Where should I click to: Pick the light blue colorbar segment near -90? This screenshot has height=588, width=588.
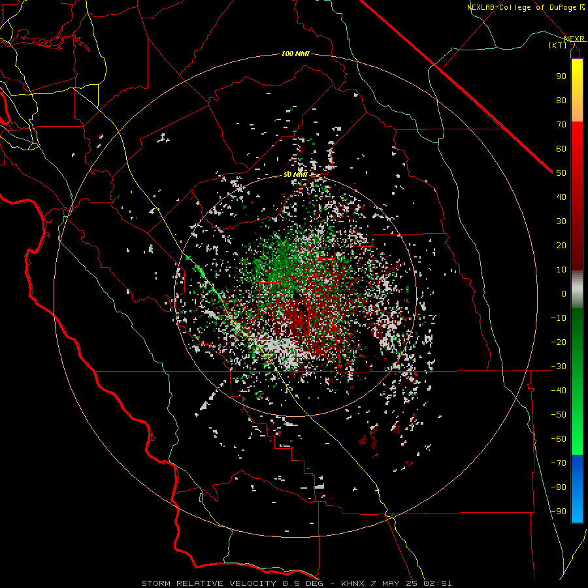tap(577, 510)
